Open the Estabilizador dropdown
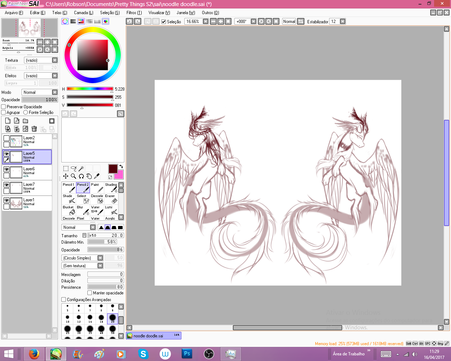The image size is (451, 361). [342, 22]
